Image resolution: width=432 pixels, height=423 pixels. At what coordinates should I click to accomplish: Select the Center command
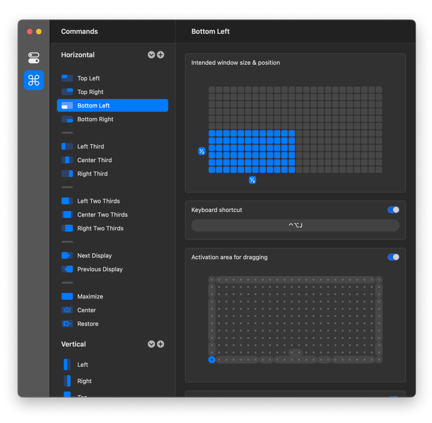[86, 310]
